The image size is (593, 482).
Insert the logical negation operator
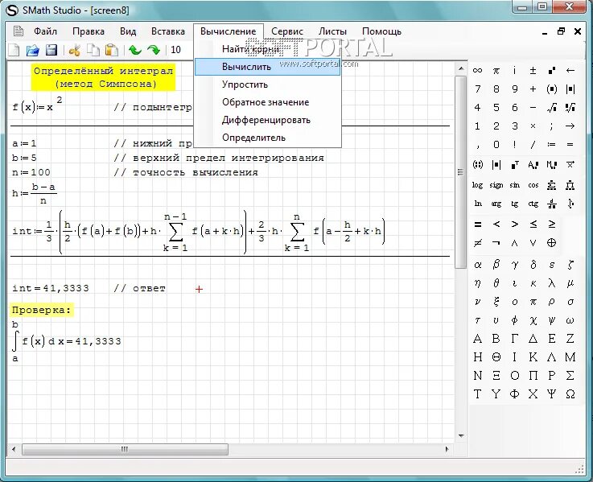(496, 243)
